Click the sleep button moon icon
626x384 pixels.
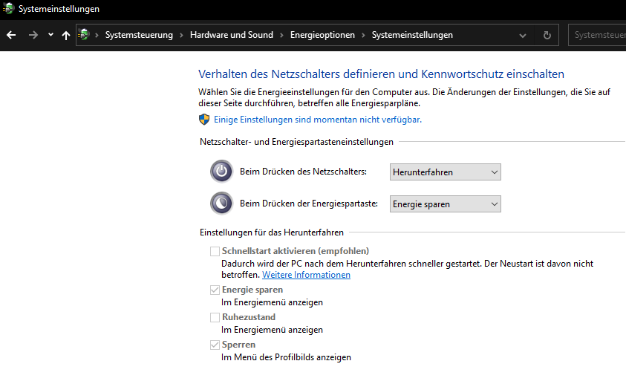pos(221,203)
